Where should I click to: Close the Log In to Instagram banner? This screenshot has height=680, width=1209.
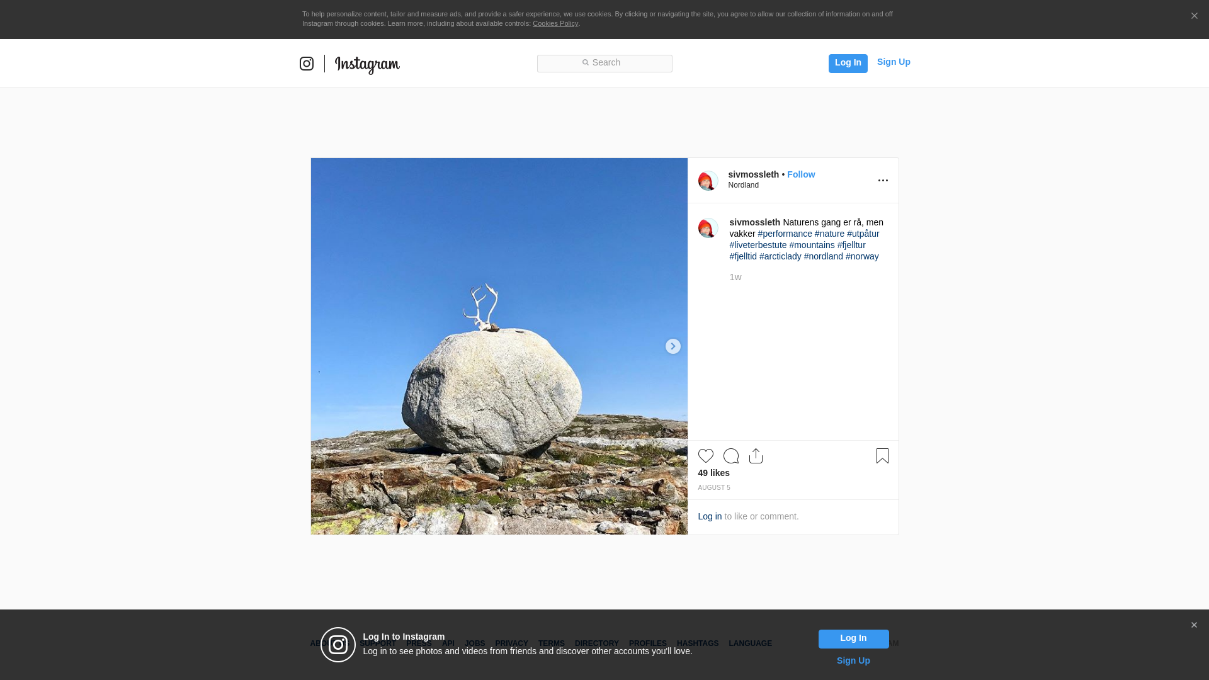coord(1194,625)
